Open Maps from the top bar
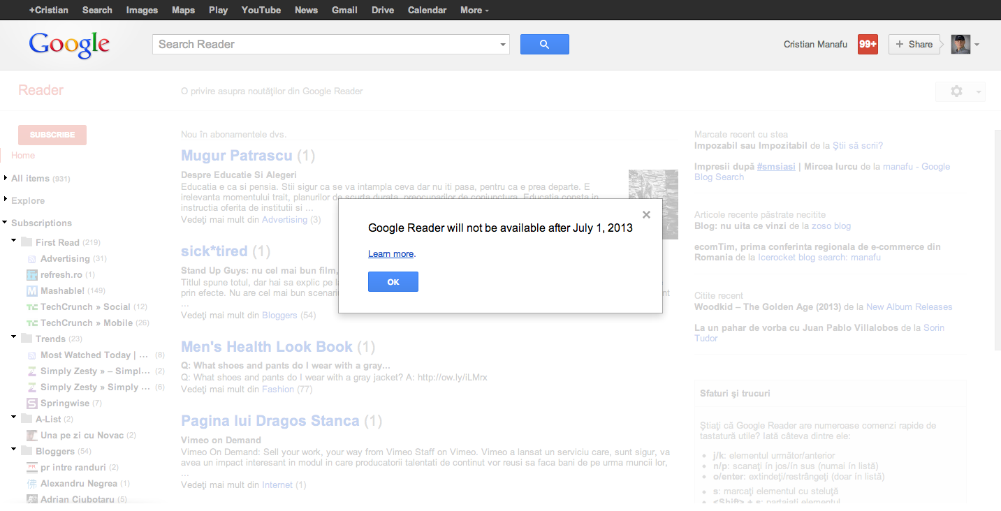 point(183,10)
